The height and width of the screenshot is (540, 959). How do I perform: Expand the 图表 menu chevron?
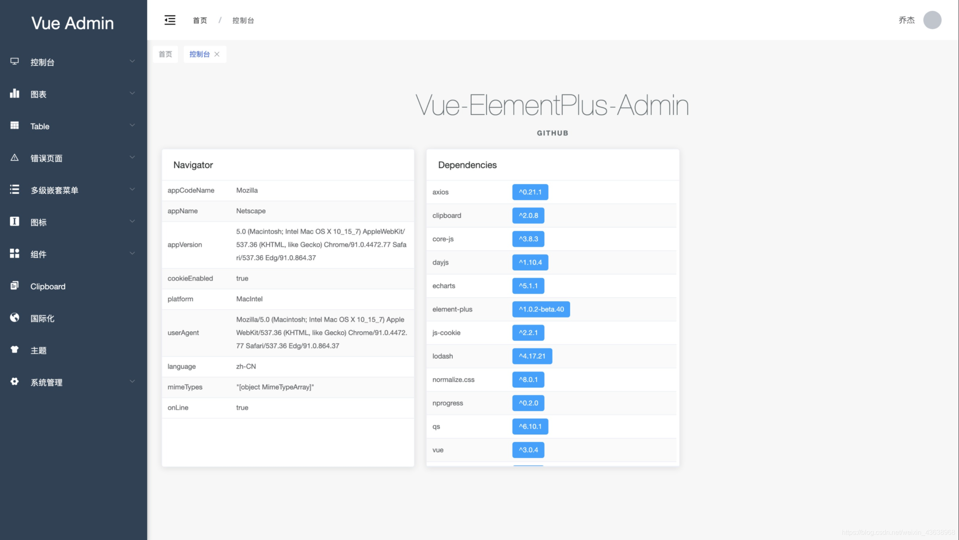tap(132, 93)
